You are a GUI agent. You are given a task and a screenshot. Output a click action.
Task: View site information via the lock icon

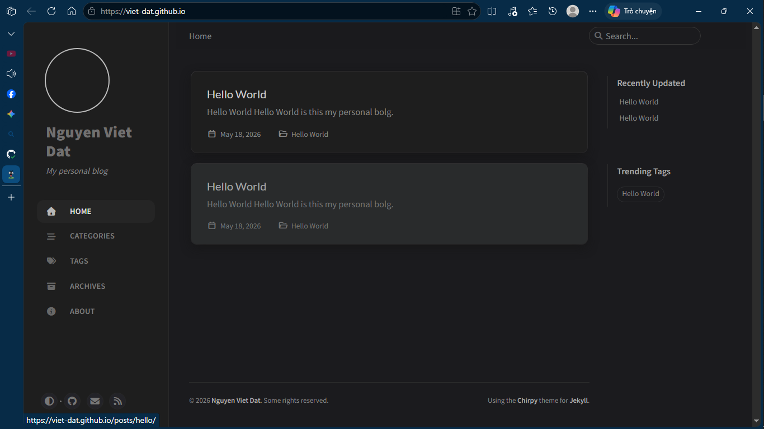point(92,11)
